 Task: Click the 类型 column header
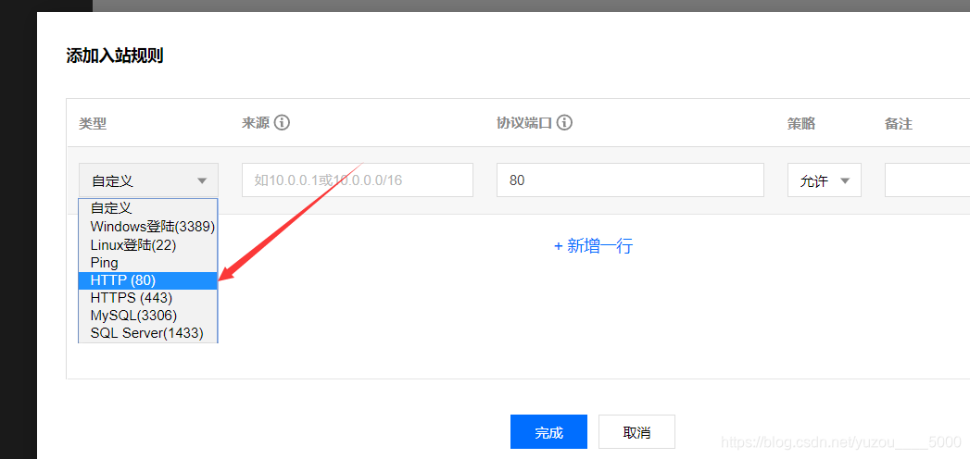(93, 124)
